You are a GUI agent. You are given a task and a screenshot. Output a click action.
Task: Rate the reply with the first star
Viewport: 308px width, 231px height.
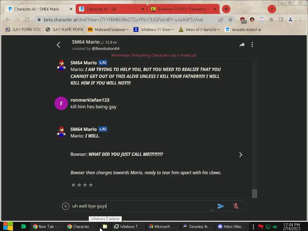[x=73, y=185]
